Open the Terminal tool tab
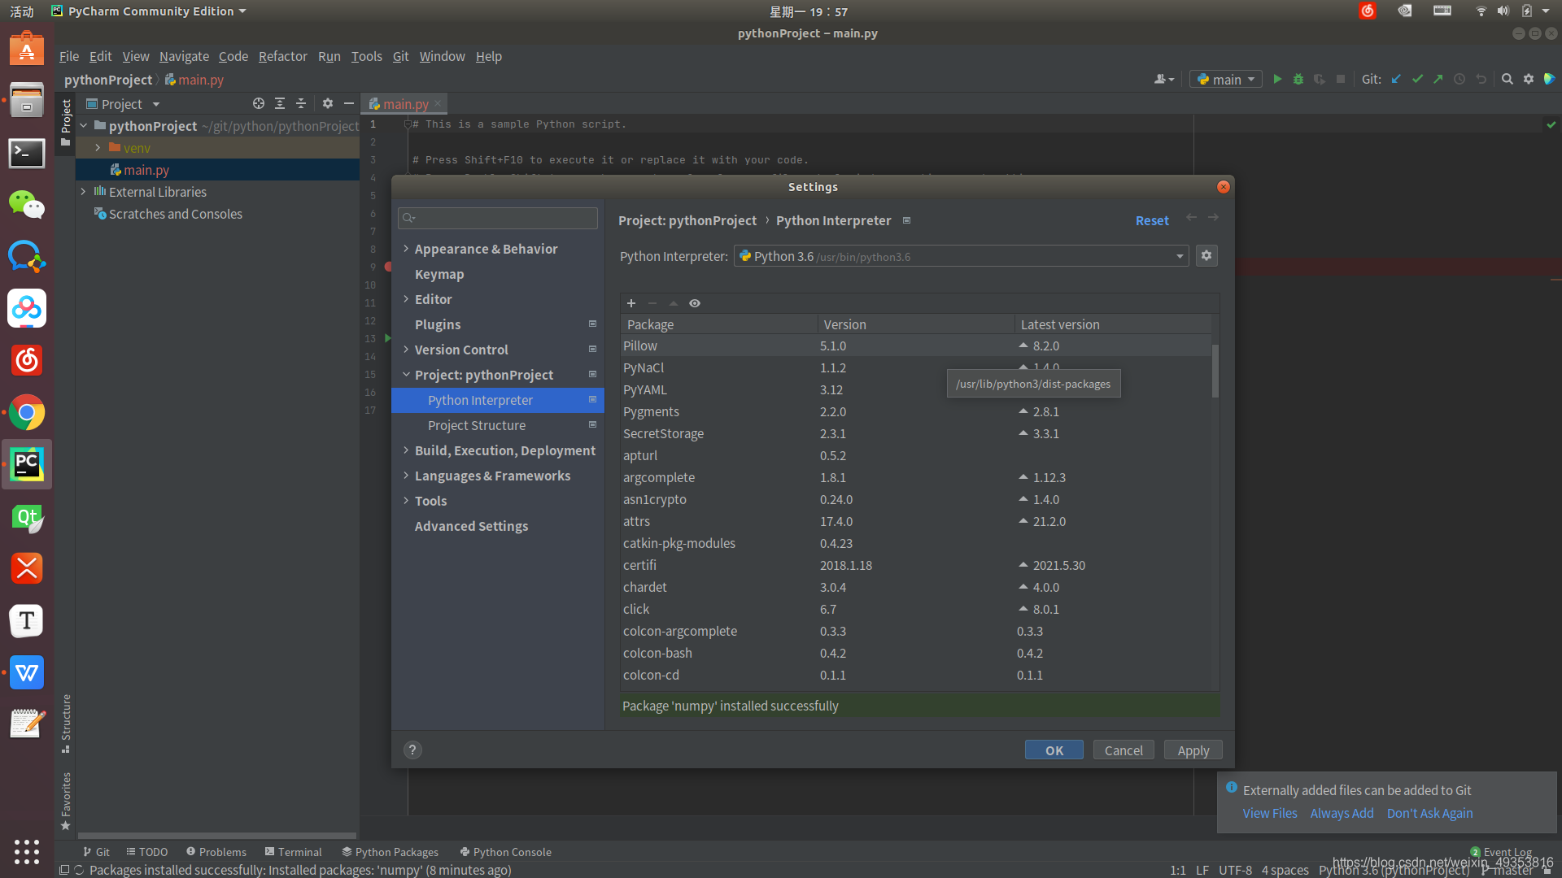1562x878 pixels. point(294,851)
